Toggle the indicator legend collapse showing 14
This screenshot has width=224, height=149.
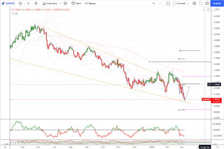(x=15, y=14)
